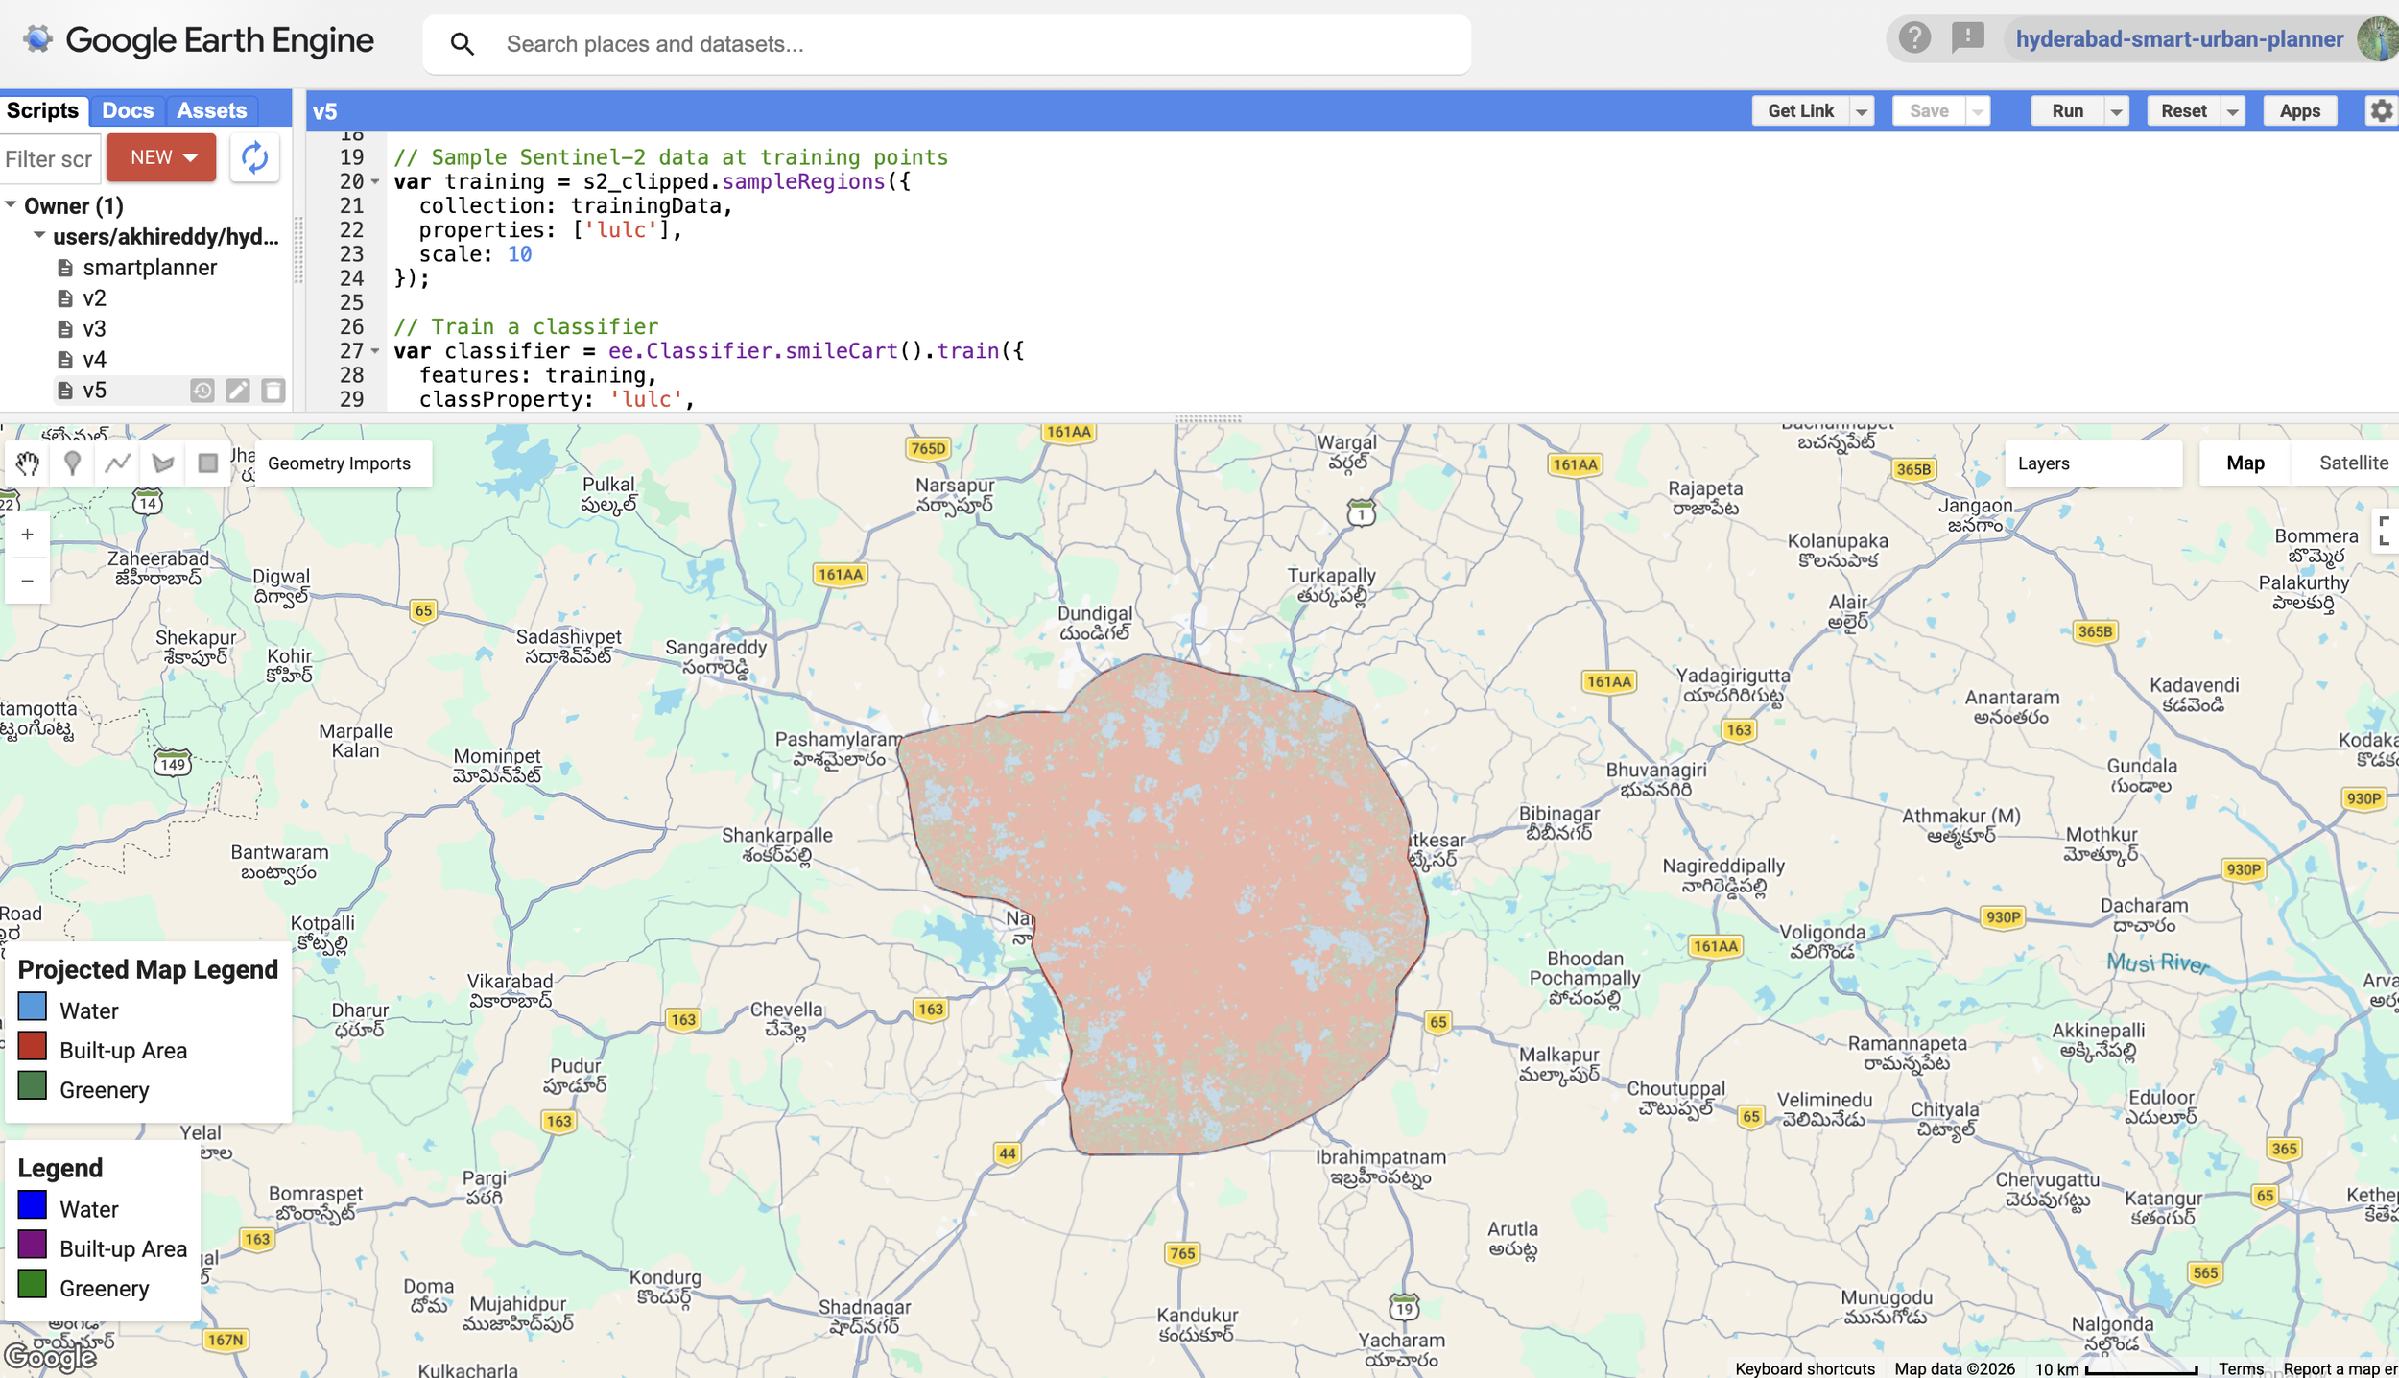This screenshot has height=1378, width=2399.
Task: Select the pan hand tool on map
Action: pos(27,463)
